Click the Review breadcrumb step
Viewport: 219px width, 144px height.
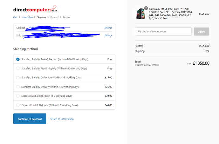(66, 17)
